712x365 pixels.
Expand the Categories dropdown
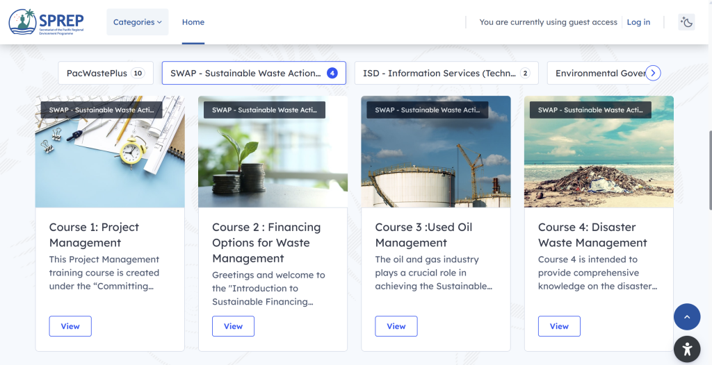137,22
